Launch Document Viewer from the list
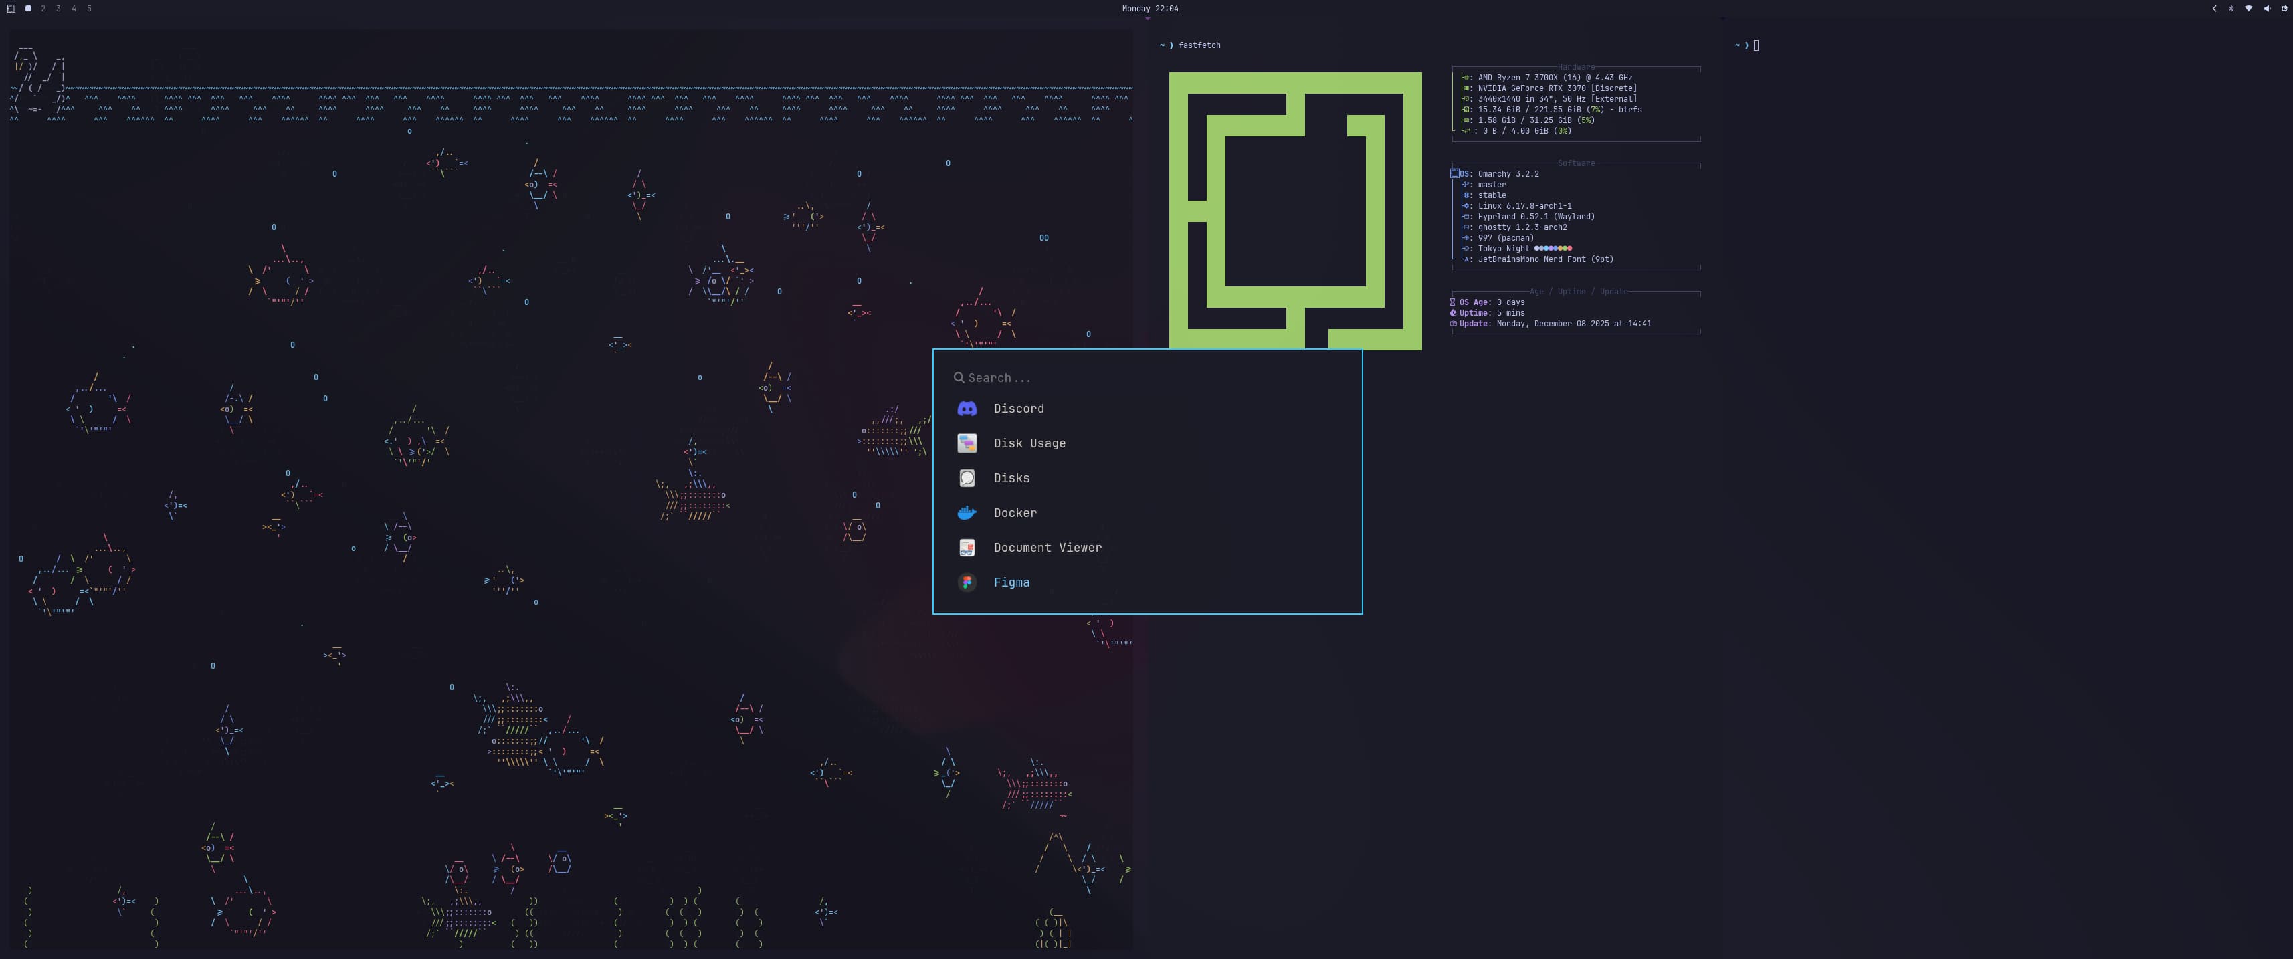 pos(1047,548)
